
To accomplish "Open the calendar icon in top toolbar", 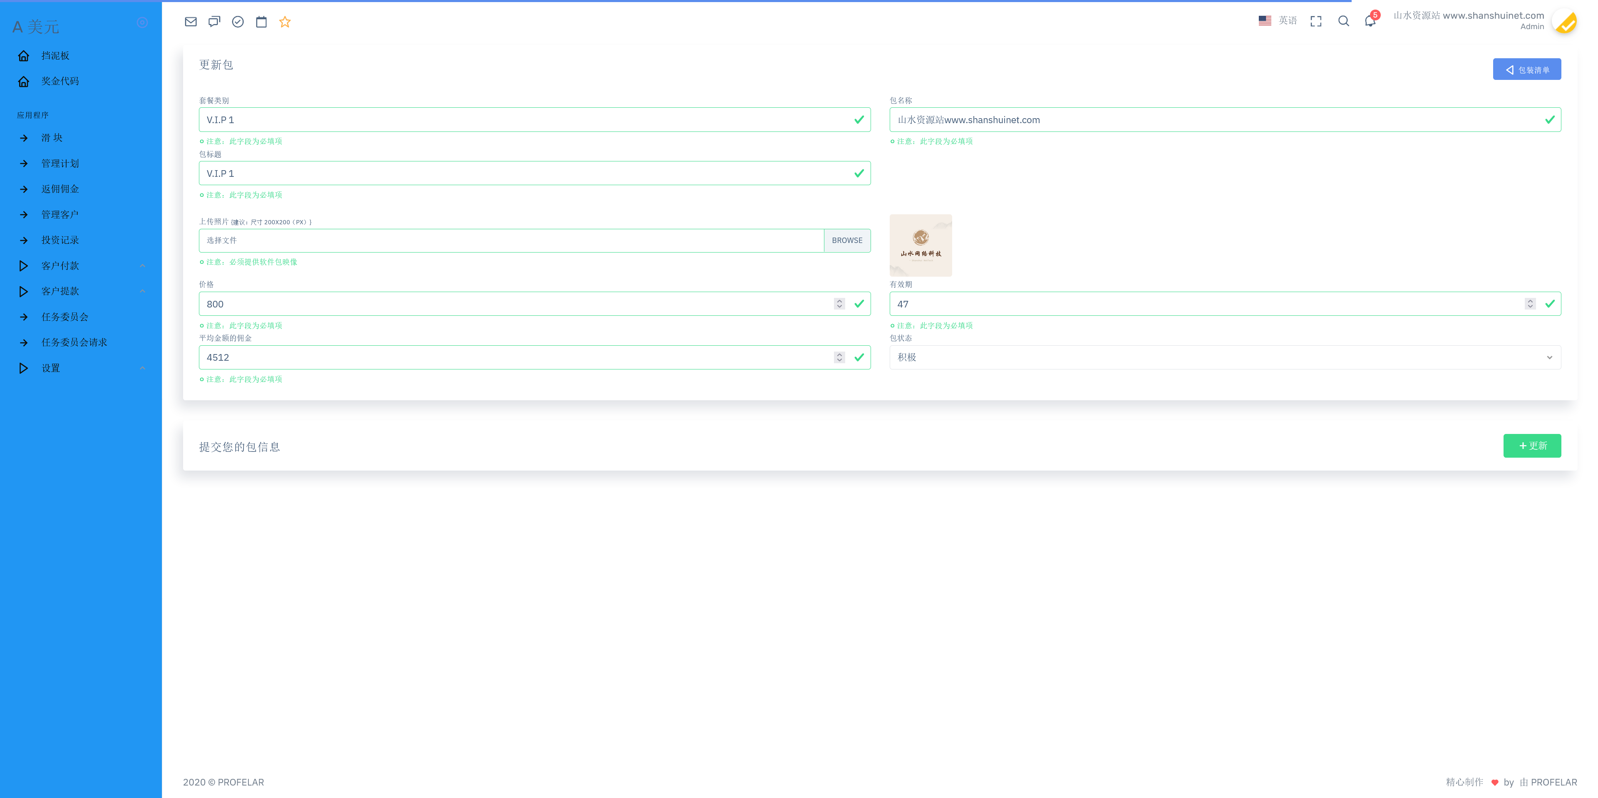I will point(261,22).
